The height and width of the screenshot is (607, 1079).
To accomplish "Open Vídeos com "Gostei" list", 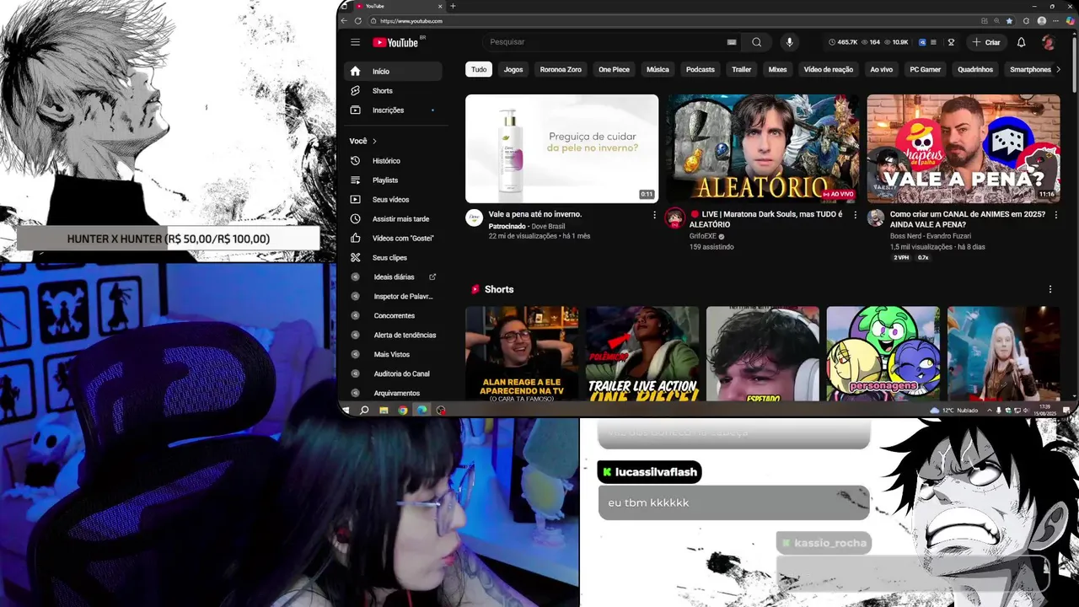I will point(394,239).
